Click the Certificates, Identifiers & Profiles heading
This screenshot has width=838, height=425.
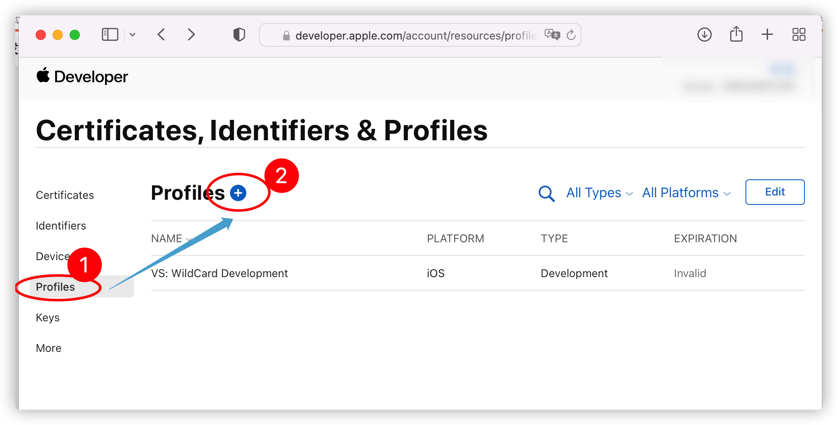tap(262, 130)
